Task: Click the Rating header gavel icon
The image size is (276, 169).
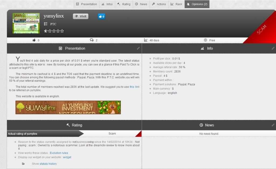Action: point(68,125)
